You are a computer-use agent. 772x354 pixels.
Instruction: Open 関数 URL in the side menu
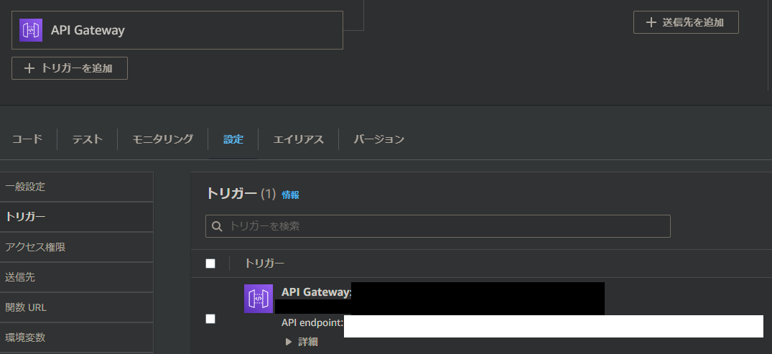point(76,307)
